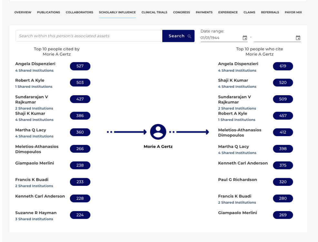
Task: Open Kenneth Carl Anderson in who-cite list
Action: pos(243,163)
